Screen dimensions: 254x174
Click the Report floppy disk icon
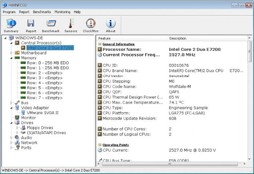30,23
